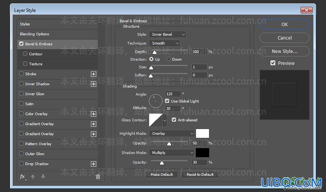This screenshot has width=326, height=192.
Task: Open the Highlight Mode dropdown showing Overlay
Action: pyautogui.click(x=172, y=134)
